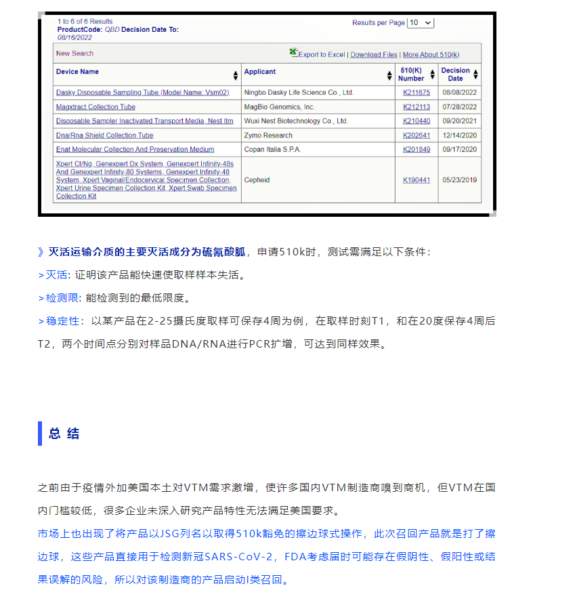Screen dimensions: 575x607
Task: Open 510(k) number K201849
Action: point(417,150)
